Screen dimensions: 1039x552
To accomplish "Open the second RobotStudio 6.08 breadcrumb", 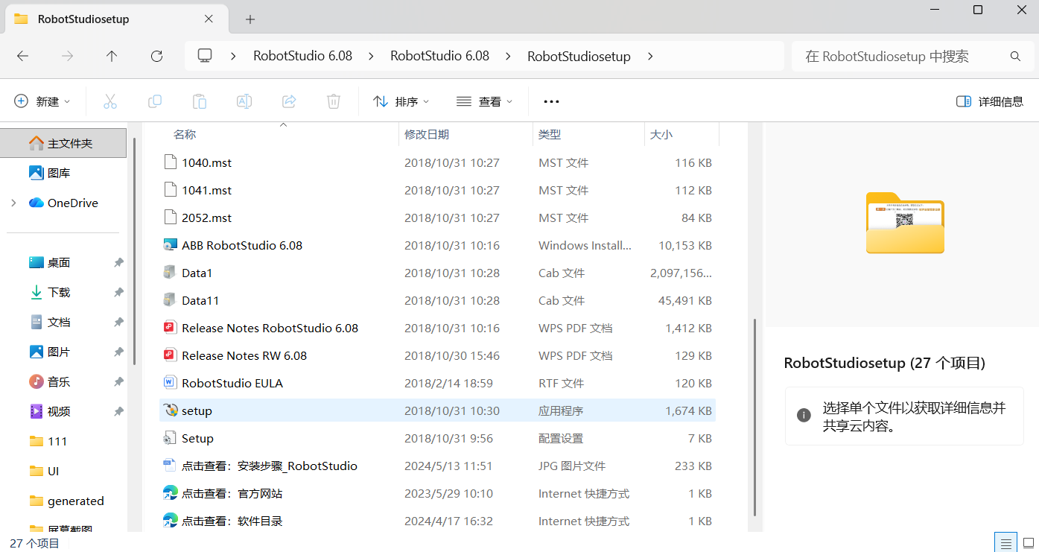I will (x=439, y=56).
